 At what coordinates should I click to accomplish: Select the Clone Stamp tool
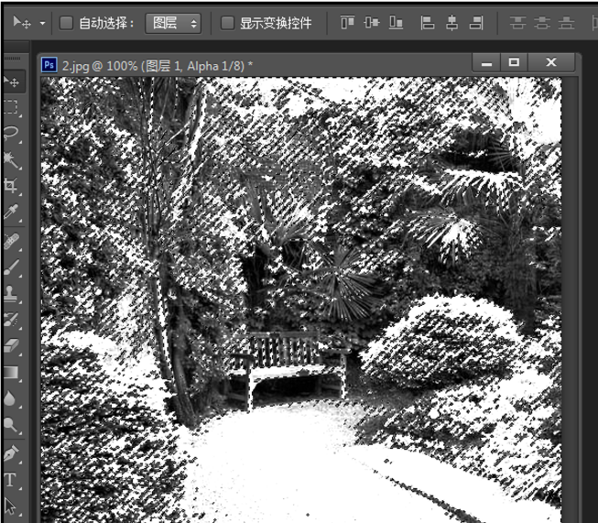[x=11, y=294]
